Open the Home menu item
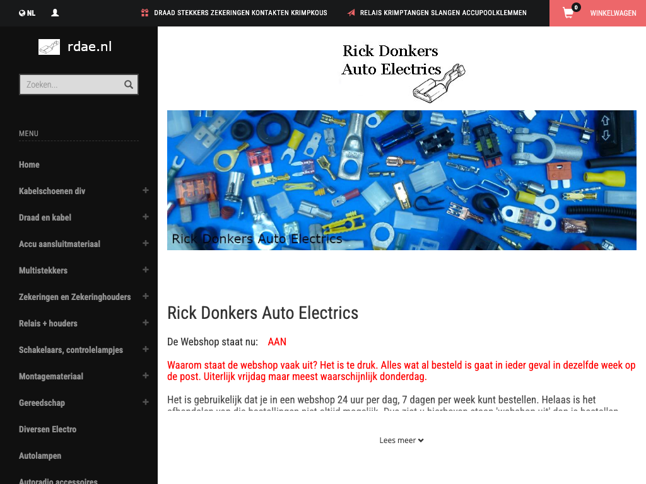The image size is (646, 484). [x=29, y=164]
